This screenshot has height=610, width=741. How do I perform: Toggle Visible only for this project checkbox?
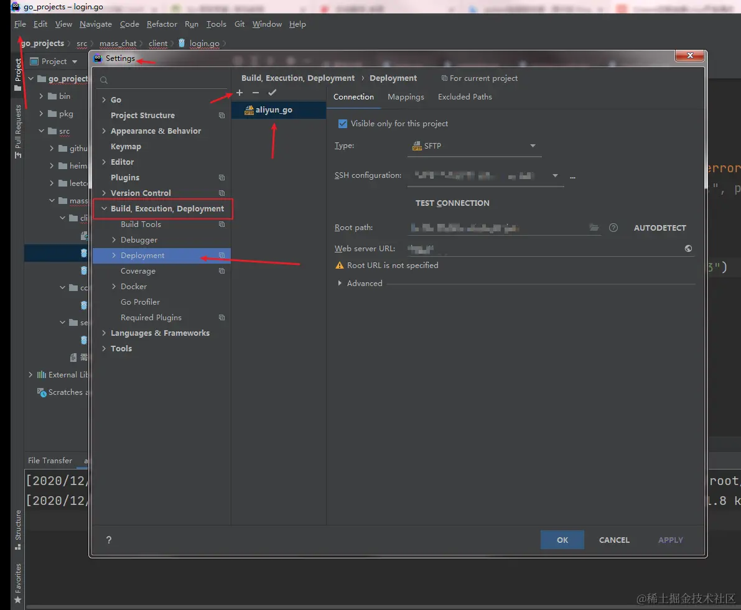pos(343,124)
